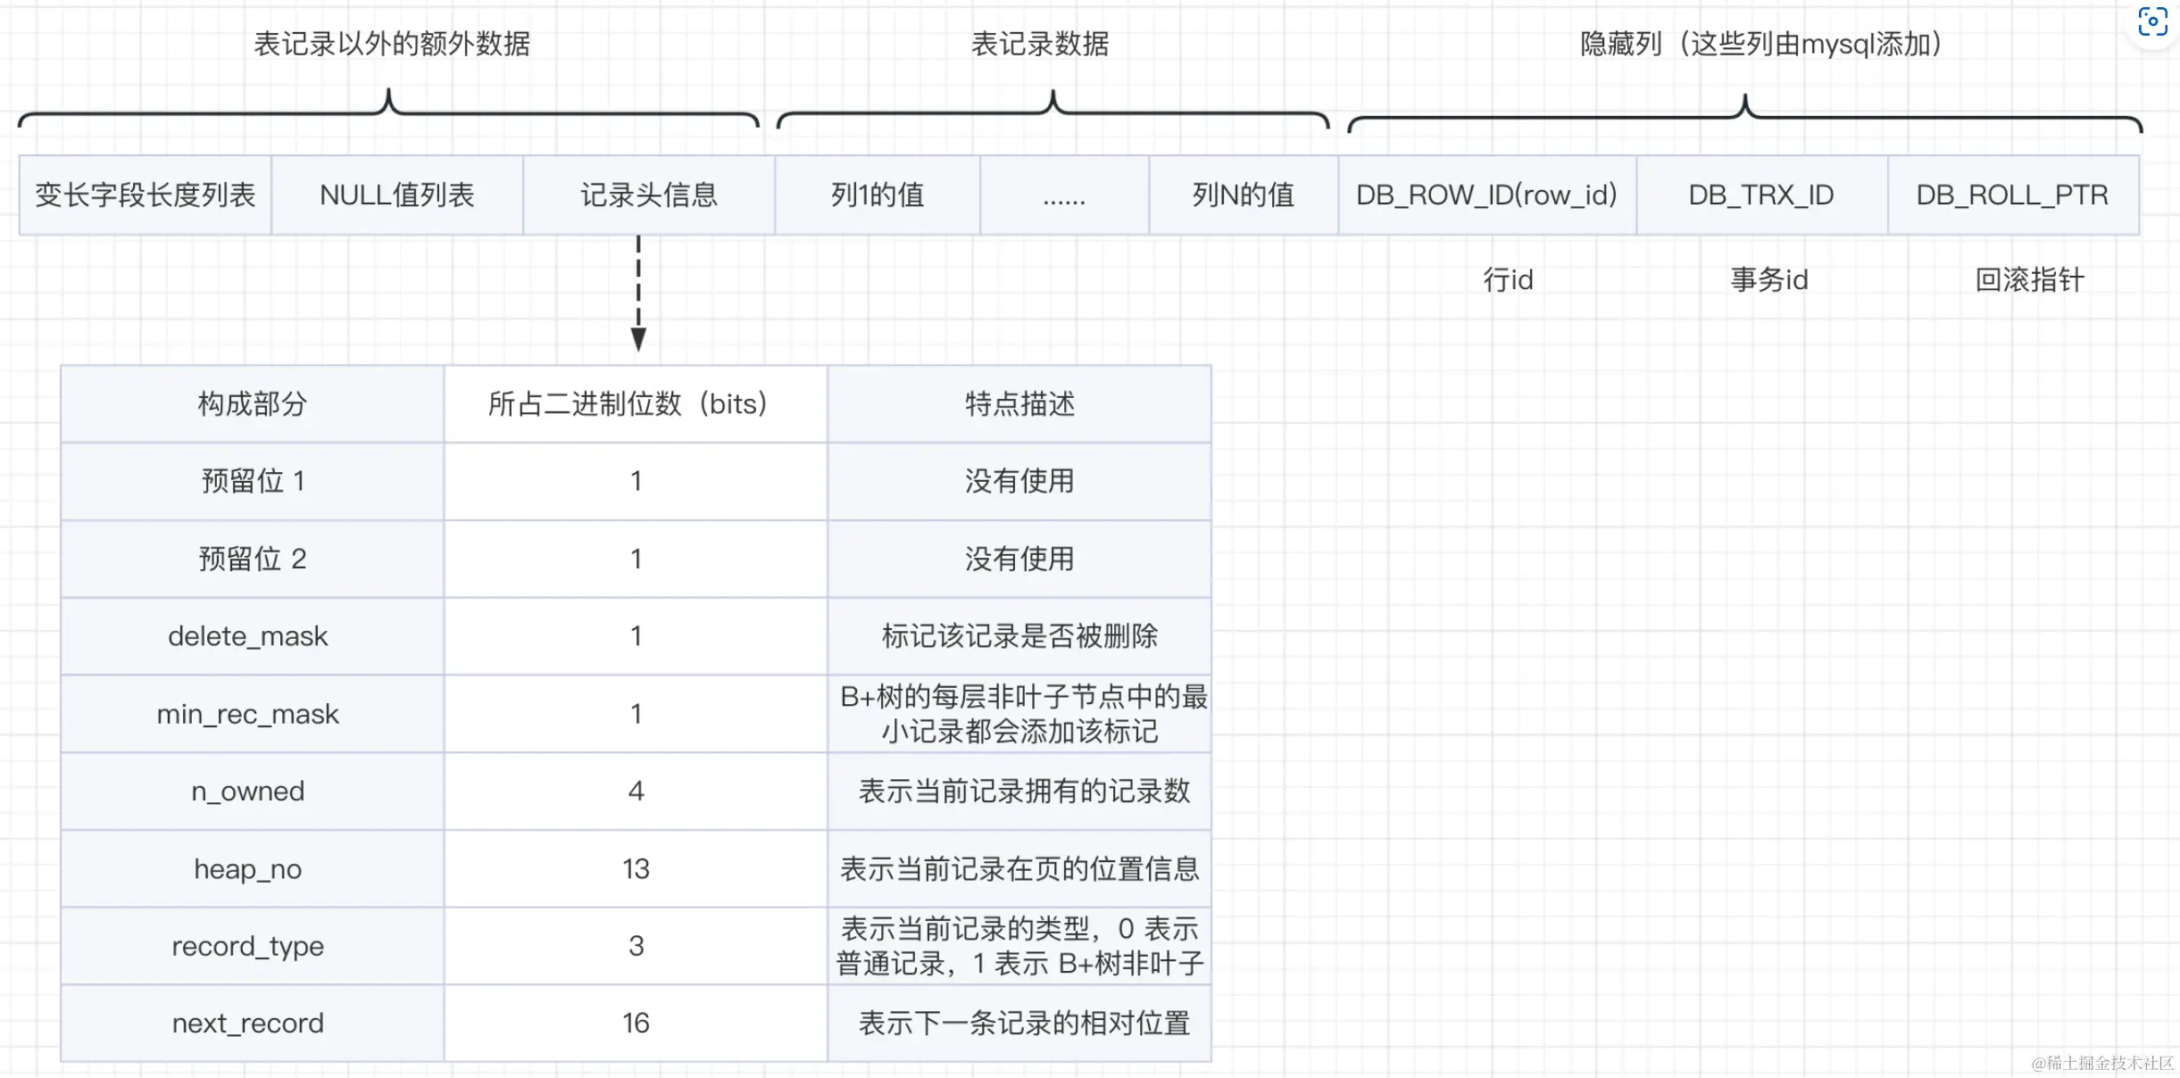Click the 回滚指针 label
This screenshot has width=2180, height=1078.
click(2028, 280)
